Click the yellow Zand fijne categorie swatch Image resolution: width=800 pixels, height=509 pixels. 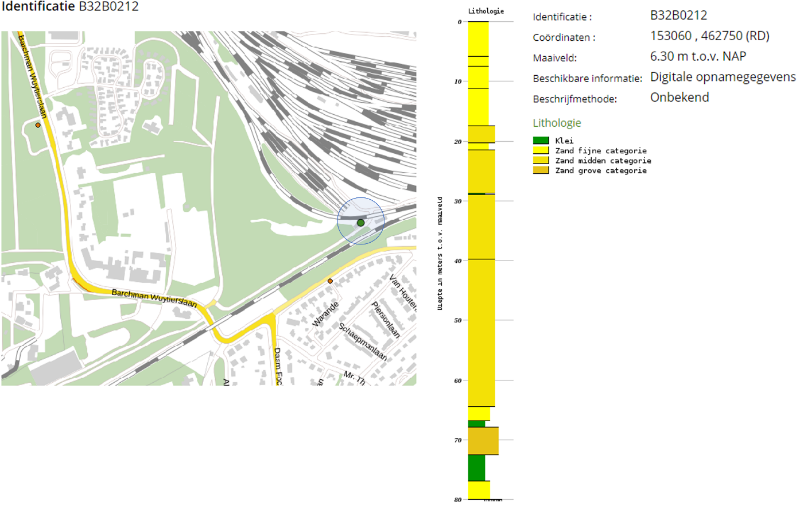[x=542, y=150]
